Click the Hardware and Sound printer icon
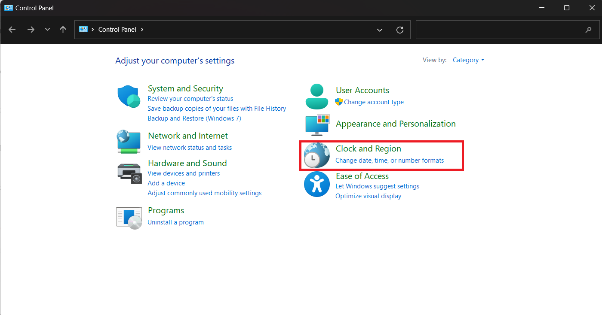602x315 pixels. pyautogui.click(x=129, y=173)
